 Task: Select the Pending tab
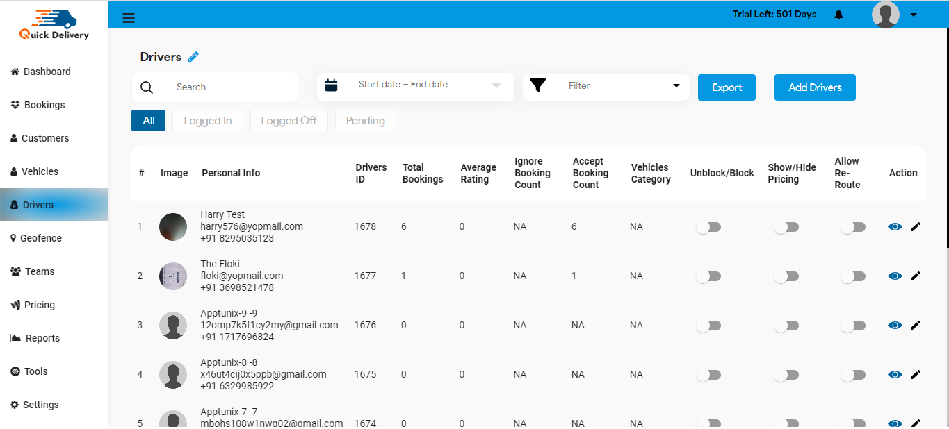click(365, 120)
